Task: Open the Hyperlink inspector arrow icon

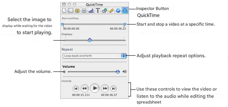Action: (118, 10)
